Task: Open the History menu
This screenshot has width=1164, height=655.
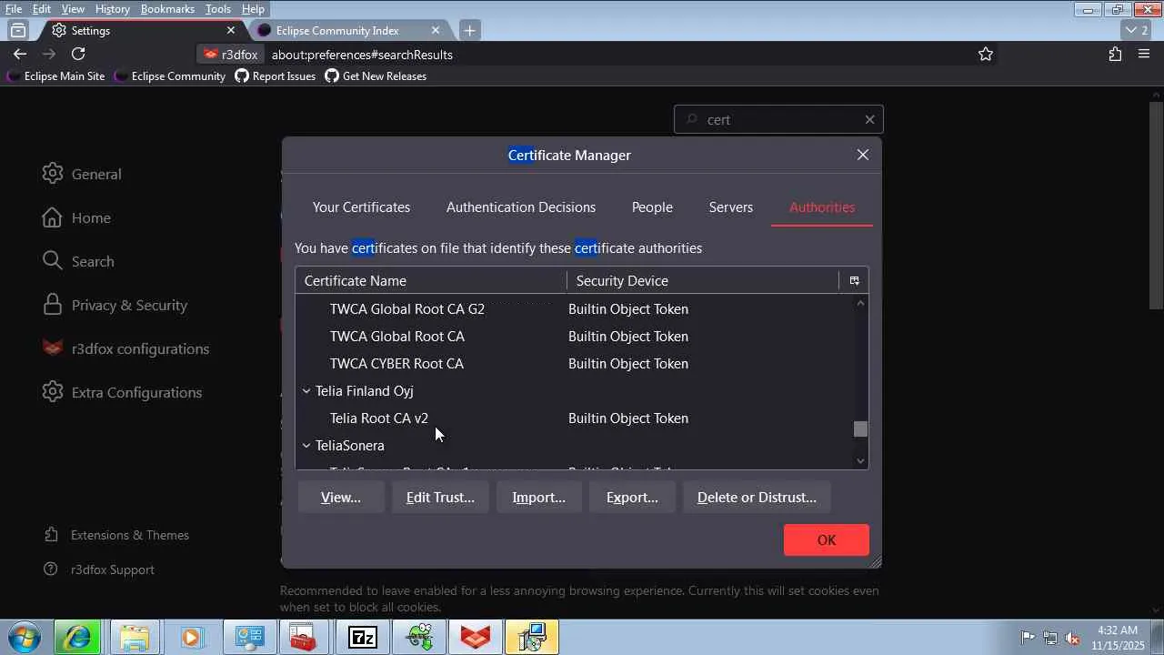Action: 112,9
